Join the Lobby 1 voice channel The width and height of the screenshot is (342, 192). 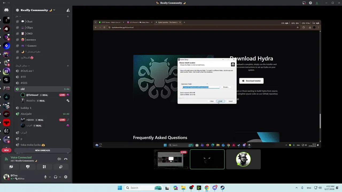click(43, 108)
